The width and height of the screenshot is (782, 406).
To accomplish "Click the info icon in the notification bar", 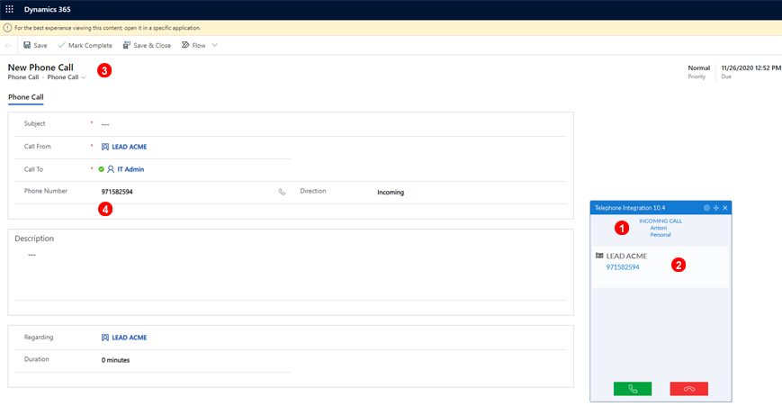I will [7, 28].
